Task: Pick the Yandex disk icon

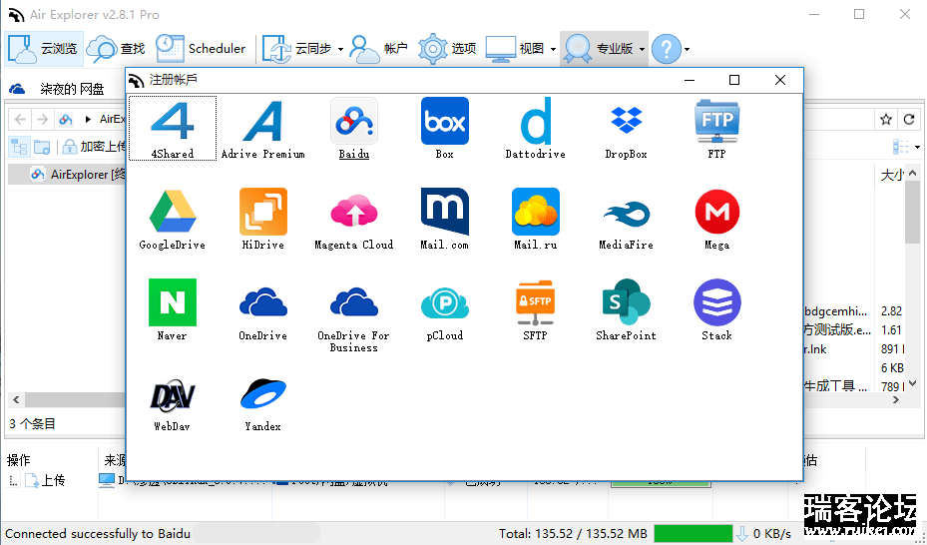Action: (x=262, y=393)
